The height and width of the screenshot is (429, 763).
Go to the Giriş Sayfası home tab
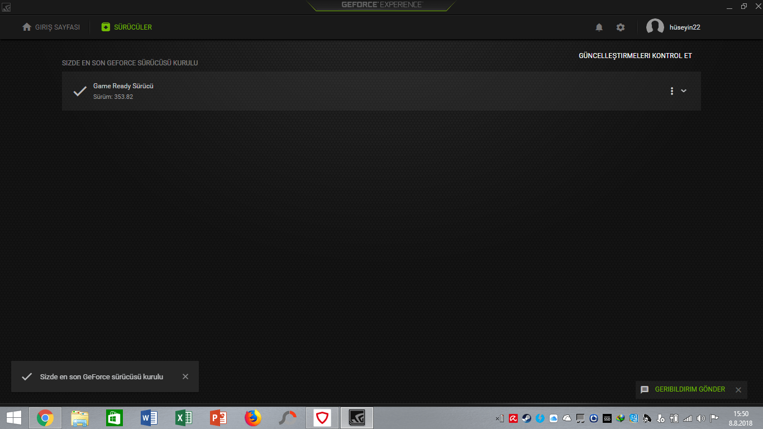pyautogui.click(x=51, y=27)
